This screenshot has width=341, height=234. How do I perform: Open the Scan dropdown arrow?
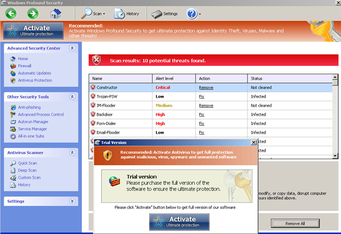[104, 14]
